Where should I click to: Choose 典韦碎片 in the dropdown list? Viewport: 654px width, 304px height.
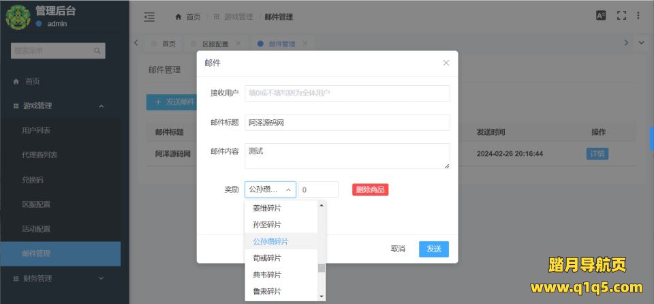267,275
